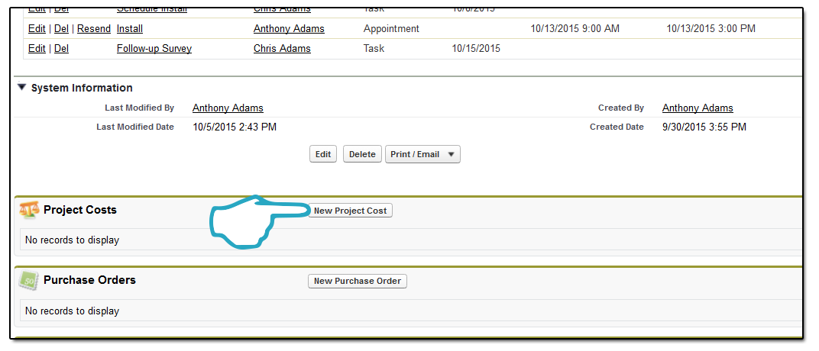Open Chris Adams in Follow-up Survey row
819x351 pixels.
[282, 49]
